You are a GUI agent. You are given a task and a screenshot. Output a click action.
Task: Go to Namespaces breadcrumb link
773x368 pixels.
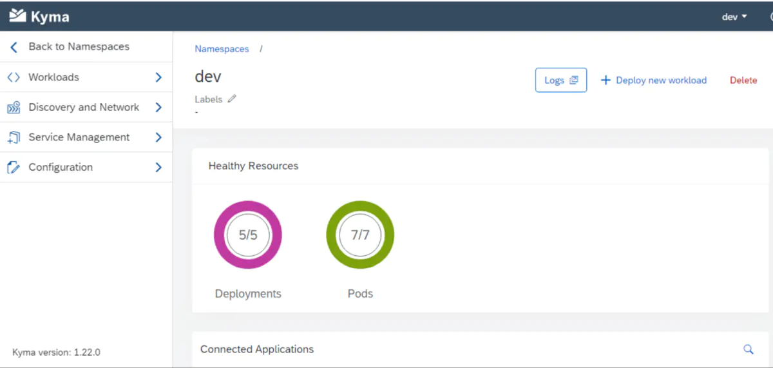[x=222, y=49]
